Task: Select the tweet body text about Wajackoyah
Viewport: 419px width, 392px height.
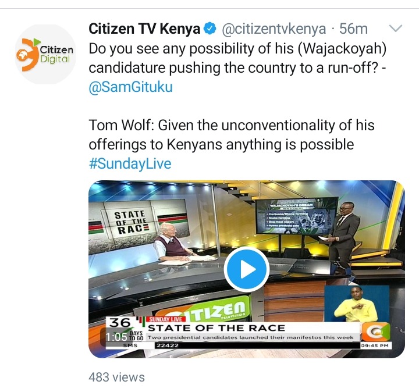Action: 237,58
